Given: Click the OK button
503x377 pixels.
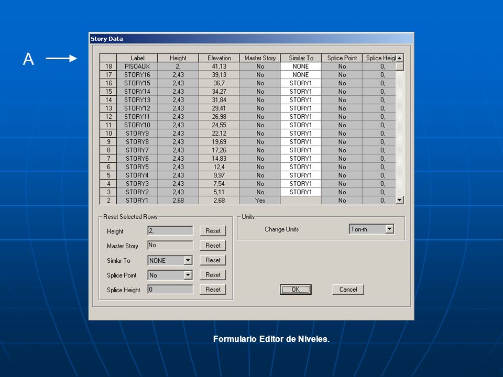Looking at the screenshot, I should [296, 290].
